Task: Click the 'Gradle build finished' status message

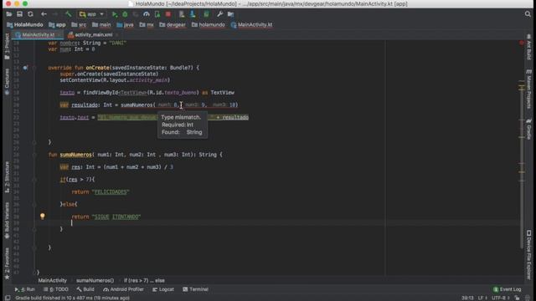Action: click(x=72, y=298)
